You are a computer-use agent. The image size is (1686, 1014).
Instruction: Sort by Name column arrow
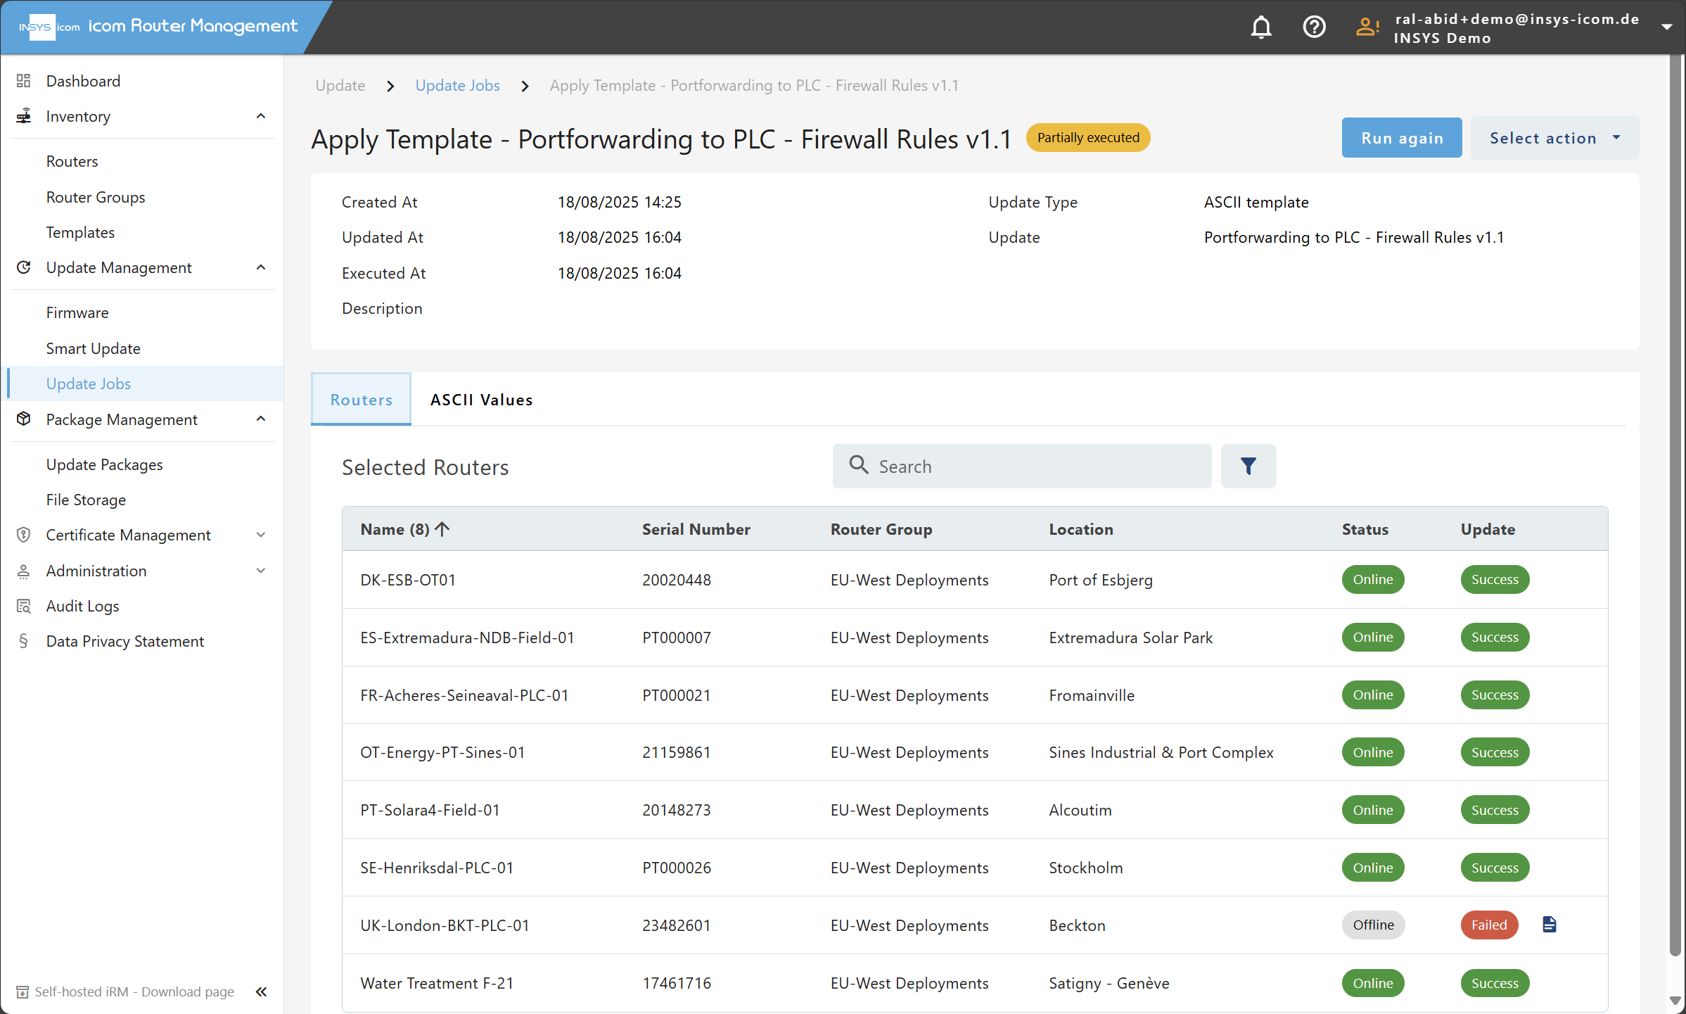[442, 528]
